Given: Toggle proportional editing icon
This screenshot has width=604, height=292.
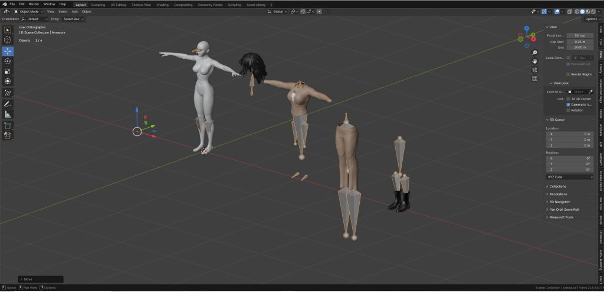Looking at the screenshot, I should click(319, 12).
